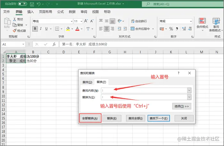This screenshot has height=146, width=224.
Task: Click 合并后居中 merge and center
Action: click(x=140, y=29)
